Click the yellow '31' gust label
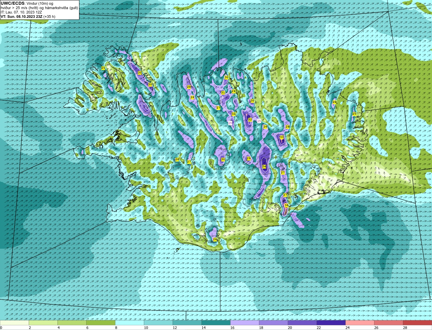 (x=223, y=92)
